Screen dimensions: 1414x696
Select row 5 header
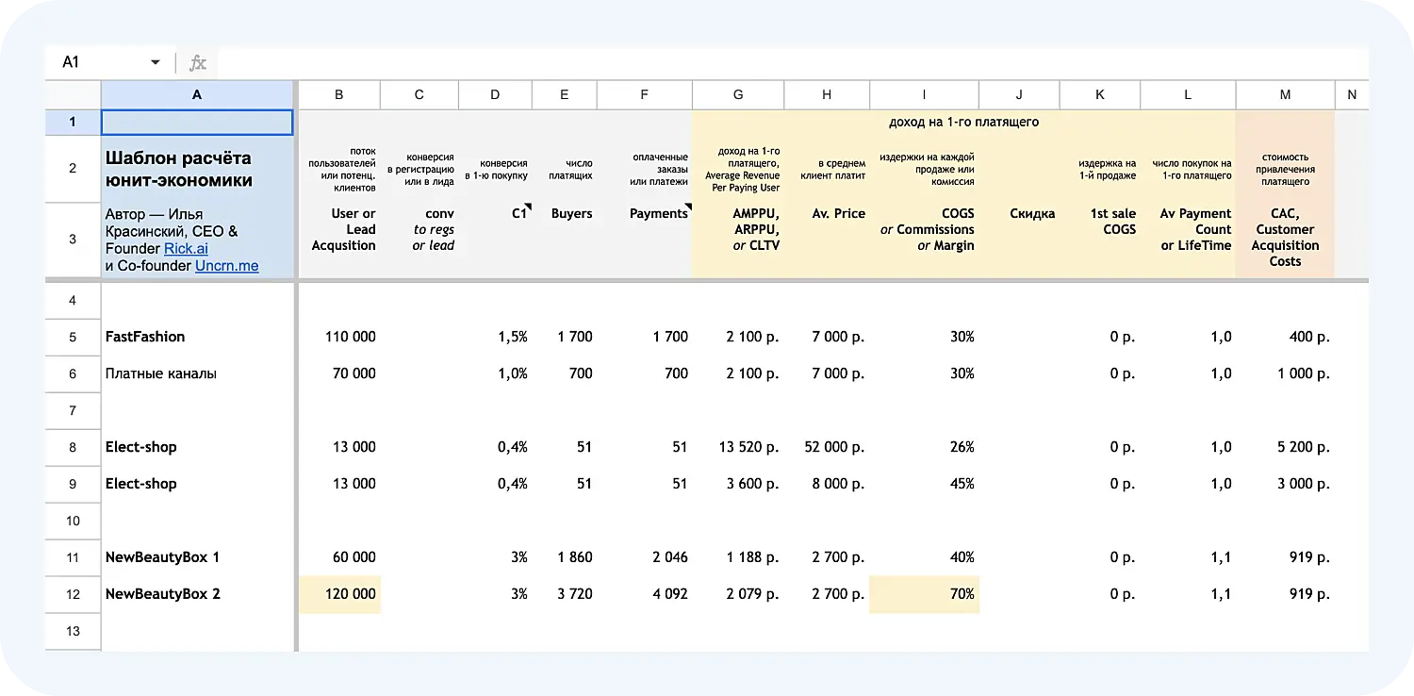click(73, 337)
